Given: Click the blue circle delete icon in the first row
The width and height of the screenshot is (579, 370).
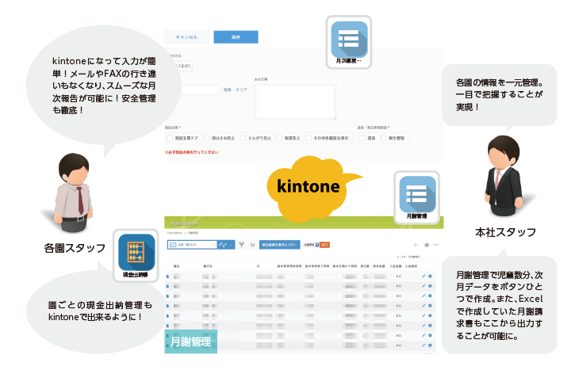Looking at the screenshot, I should tap(430, 276).
